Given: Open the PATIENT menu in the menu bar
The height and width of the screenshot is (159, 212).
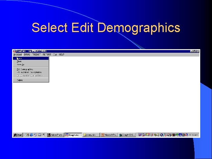Looking at the screenshot, I should pyautogui.click(x=18, y=55).
